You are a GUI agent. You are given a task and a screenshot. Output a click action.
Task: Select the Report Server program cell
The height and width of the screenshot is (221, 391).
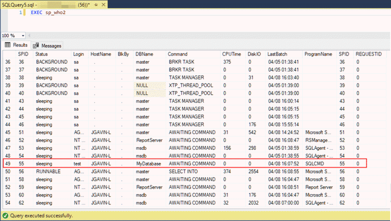click(319, 187)
